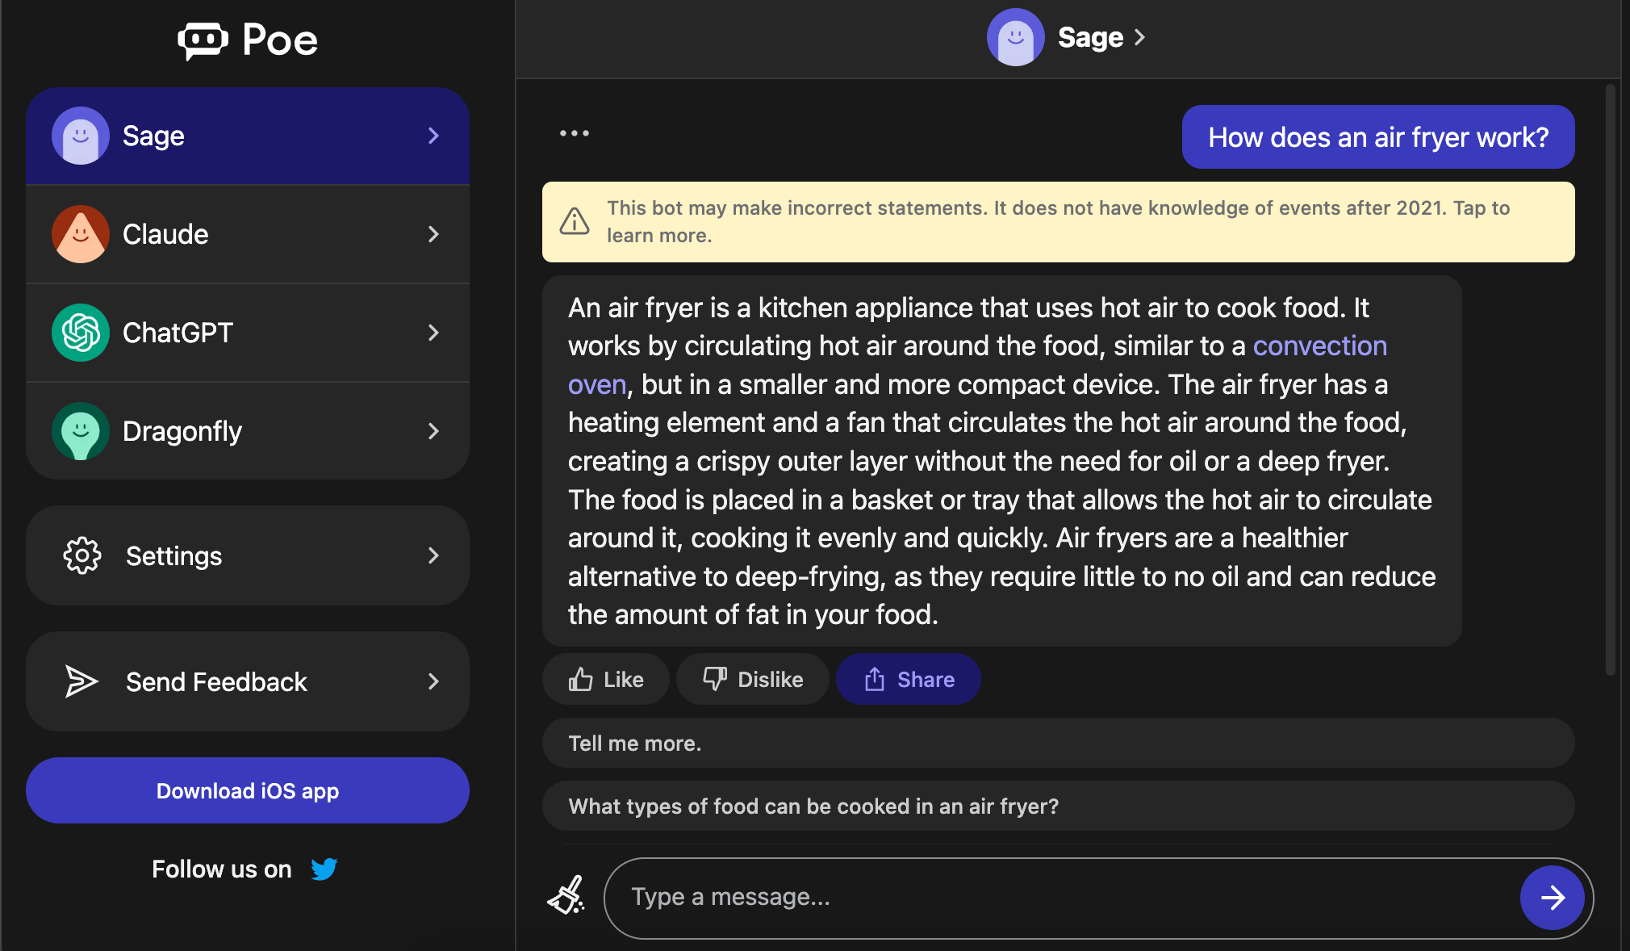Select the Claude bot avatar
Viewport: 1630px width, 951px height.
[x=80, y=234]
